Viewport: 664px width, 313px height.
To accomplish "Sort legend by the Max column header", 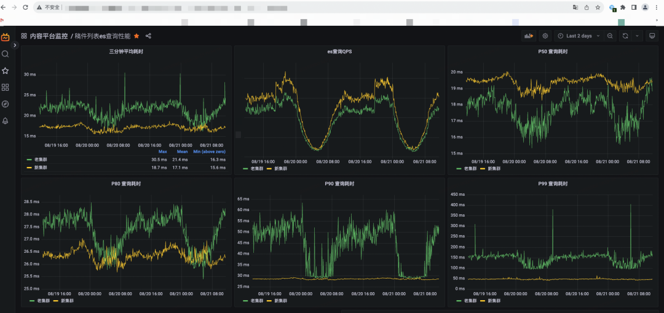I will click(162, 152).
